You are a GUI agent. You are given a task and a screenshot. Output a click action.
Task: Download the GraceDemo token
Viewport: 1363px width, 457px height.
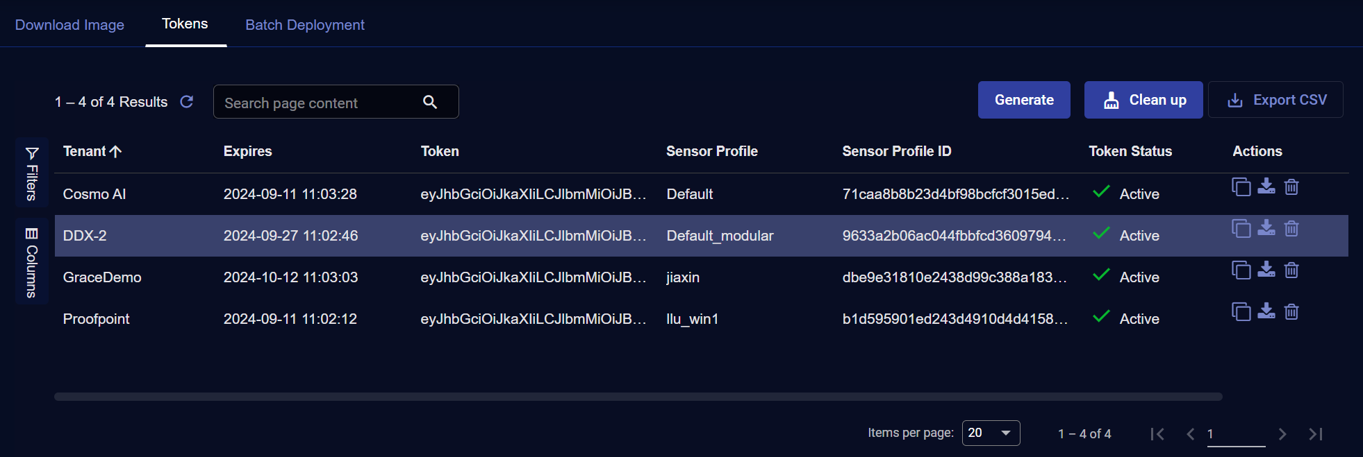[1266, 270]
